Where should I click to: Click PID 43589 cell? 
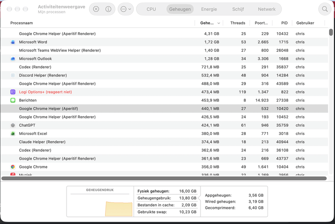(282, 84)
